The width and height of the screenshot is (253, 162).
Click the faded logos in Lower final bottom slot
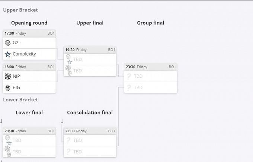click(8, 152)
